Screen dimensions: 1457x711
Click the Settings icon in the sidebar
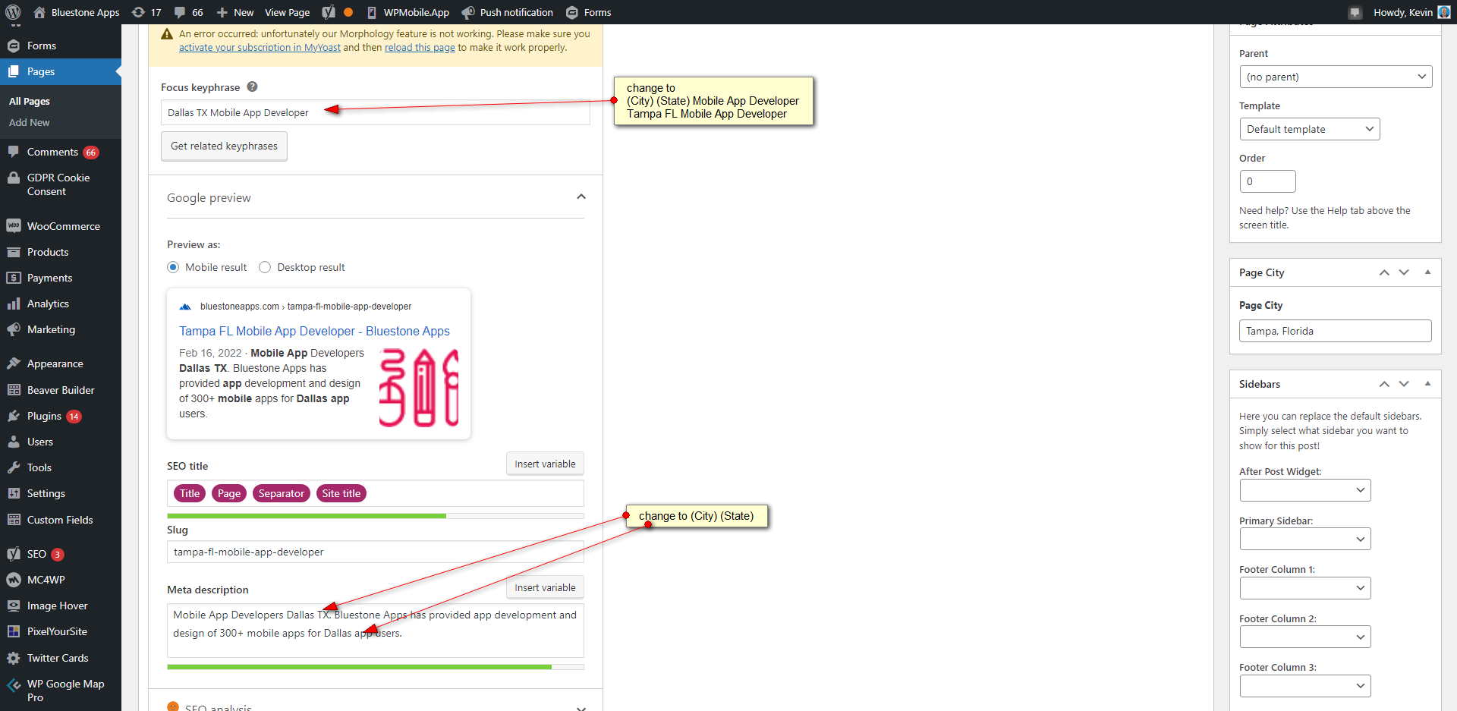(x=14, y=493)
